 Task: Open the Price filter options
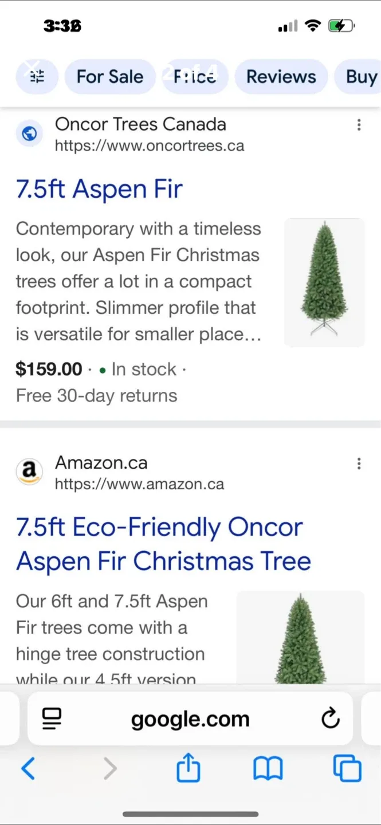point(195,76)
